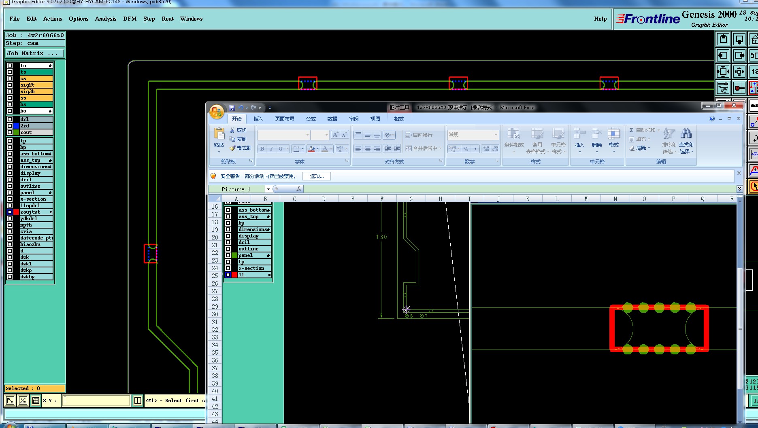Switch to the 页面布局 ribbon tab

[284, 119]
